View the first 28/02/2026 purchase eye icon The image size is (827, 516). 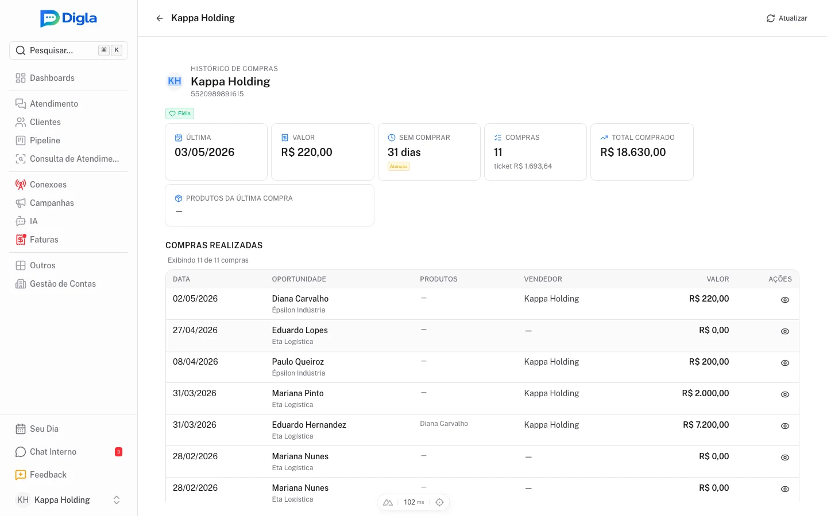[x=785, y=458]
